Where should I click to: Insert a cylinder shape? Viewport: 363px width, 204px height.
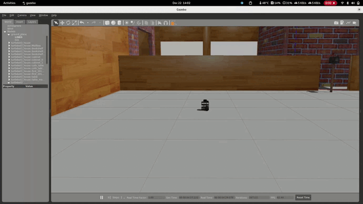pyautogui.click(x=119, y=23)
